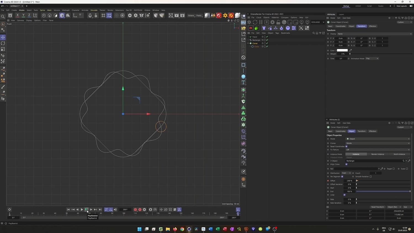The width and height of the screenshot is (414, 233).
Task: Toggle Y-axis lock in top toolbar
Action: [23, 15]
